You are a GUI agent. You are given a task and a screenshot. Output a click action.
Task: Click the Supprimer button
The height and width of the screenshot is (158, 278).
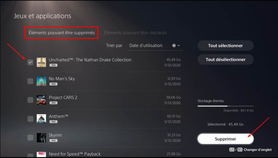point(225,139)
